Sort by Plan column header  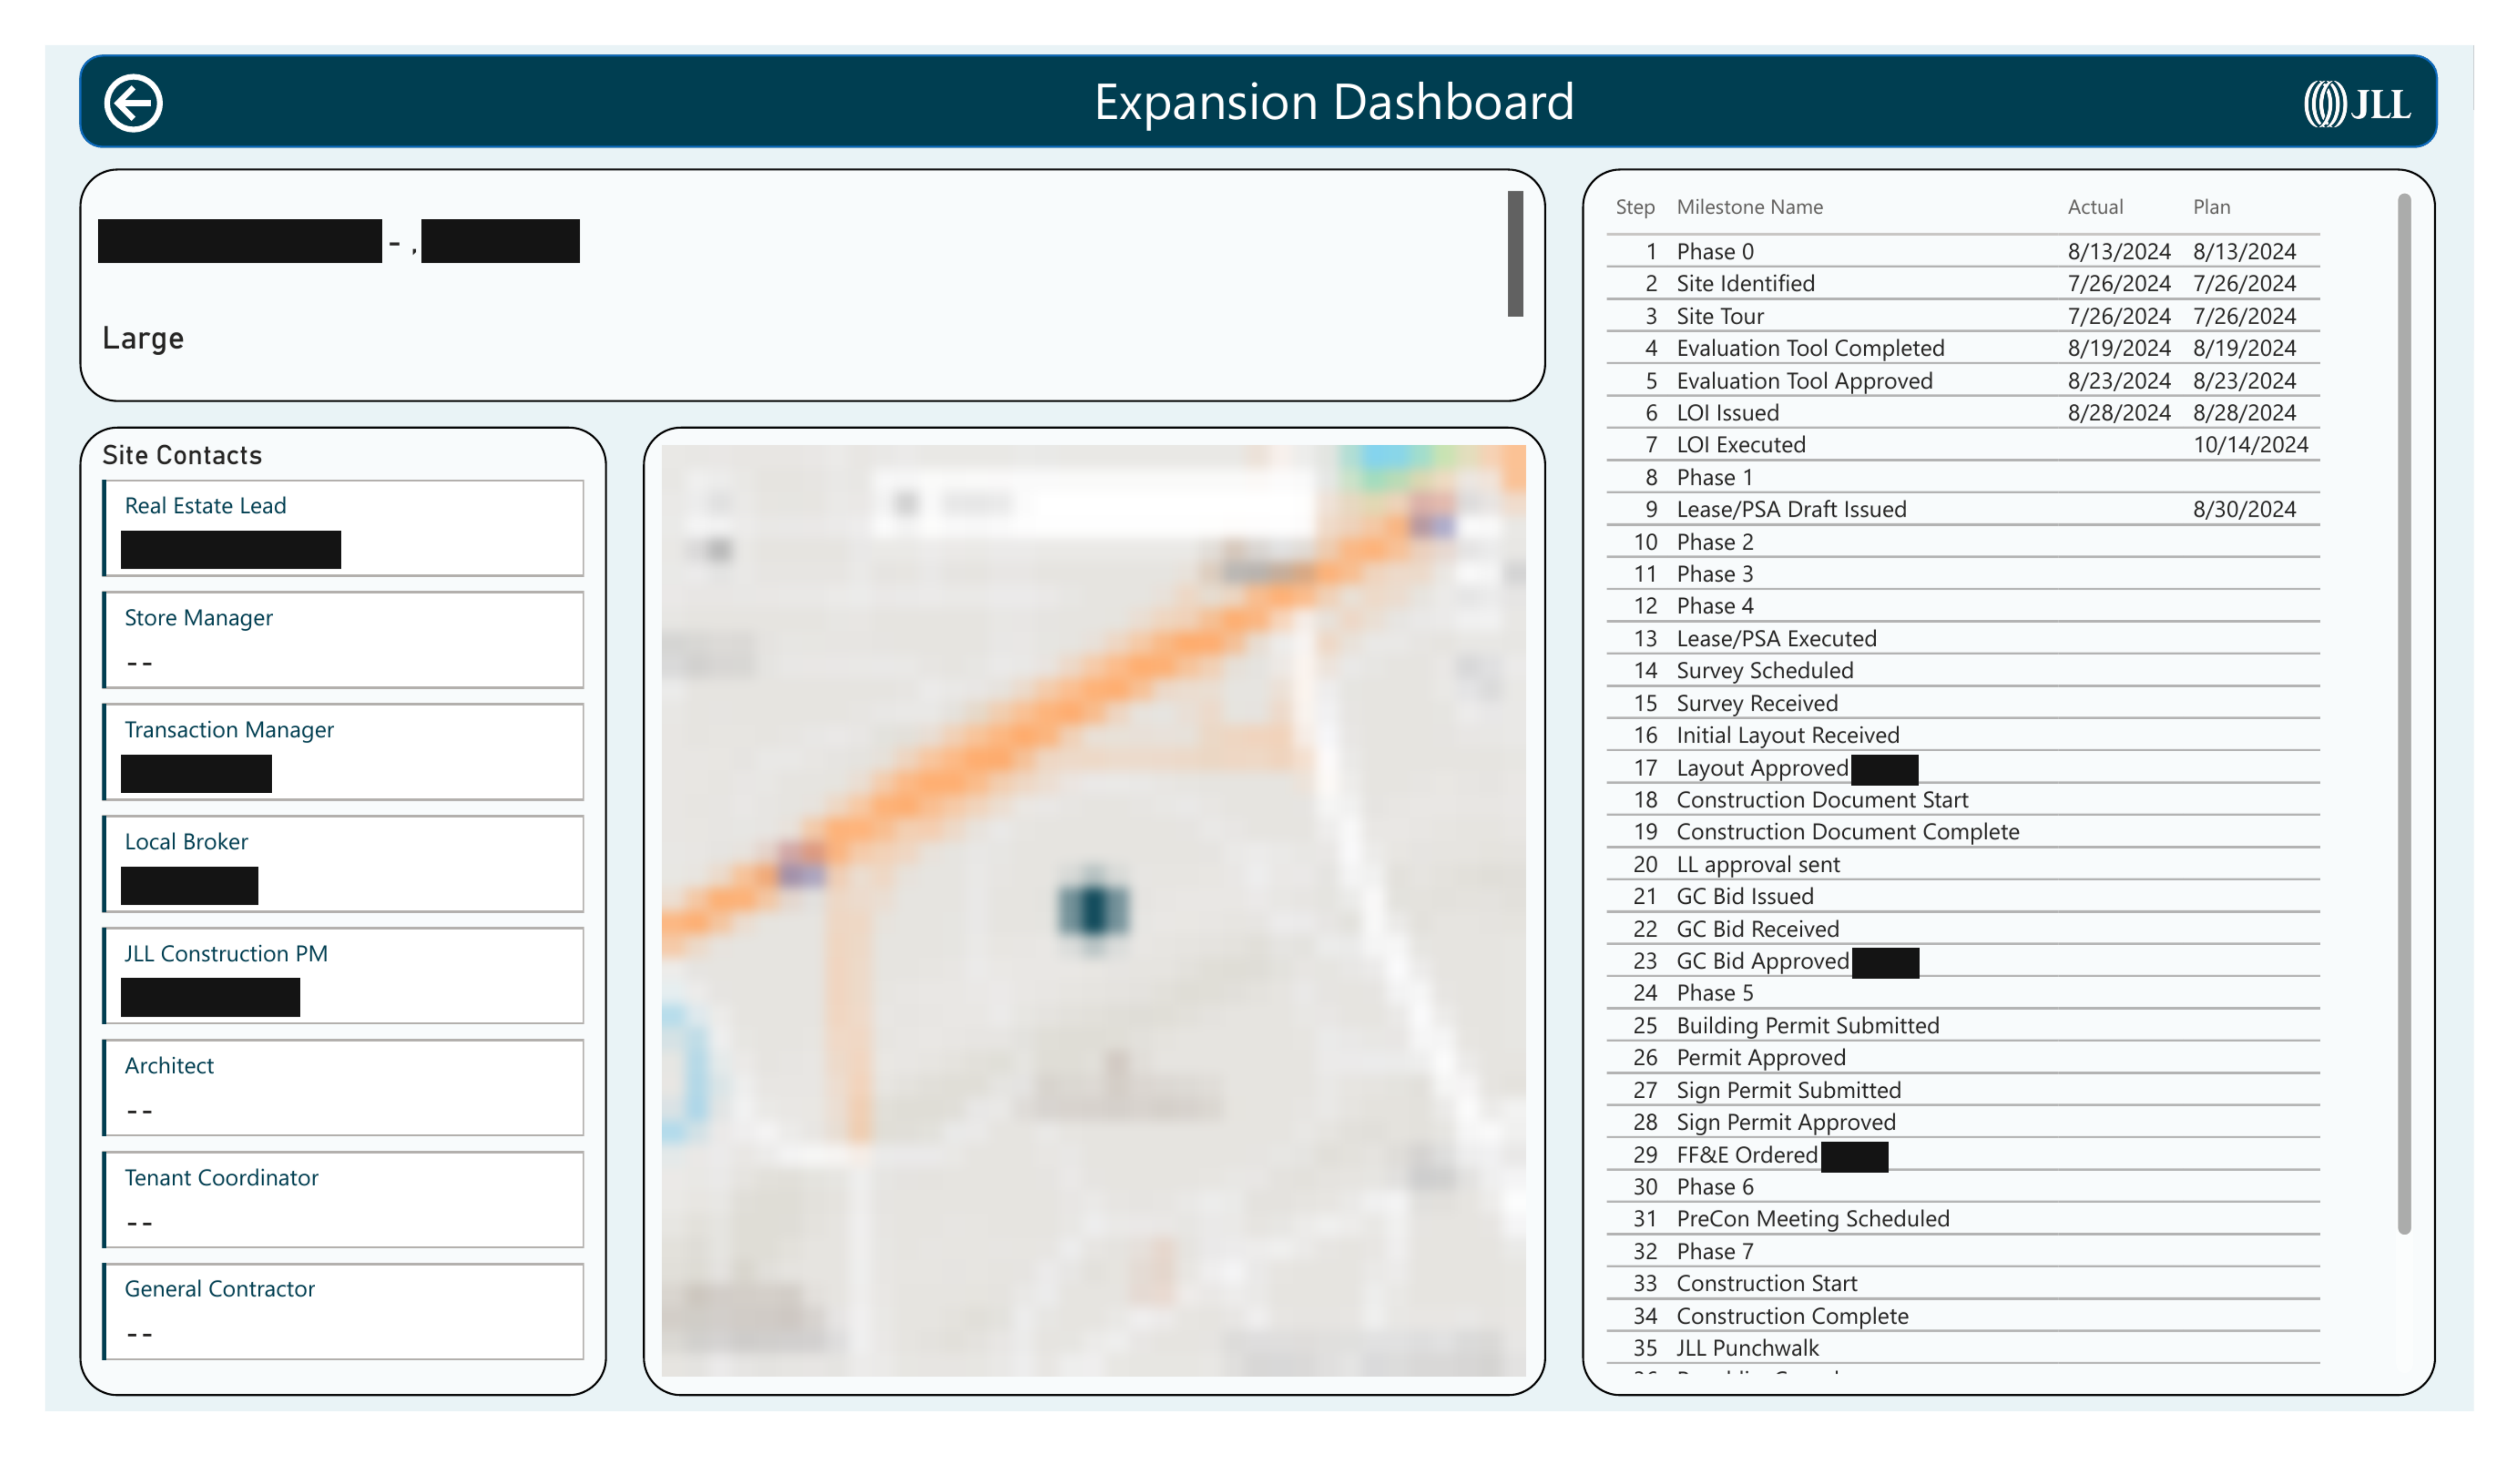[x=2211, y=207]
